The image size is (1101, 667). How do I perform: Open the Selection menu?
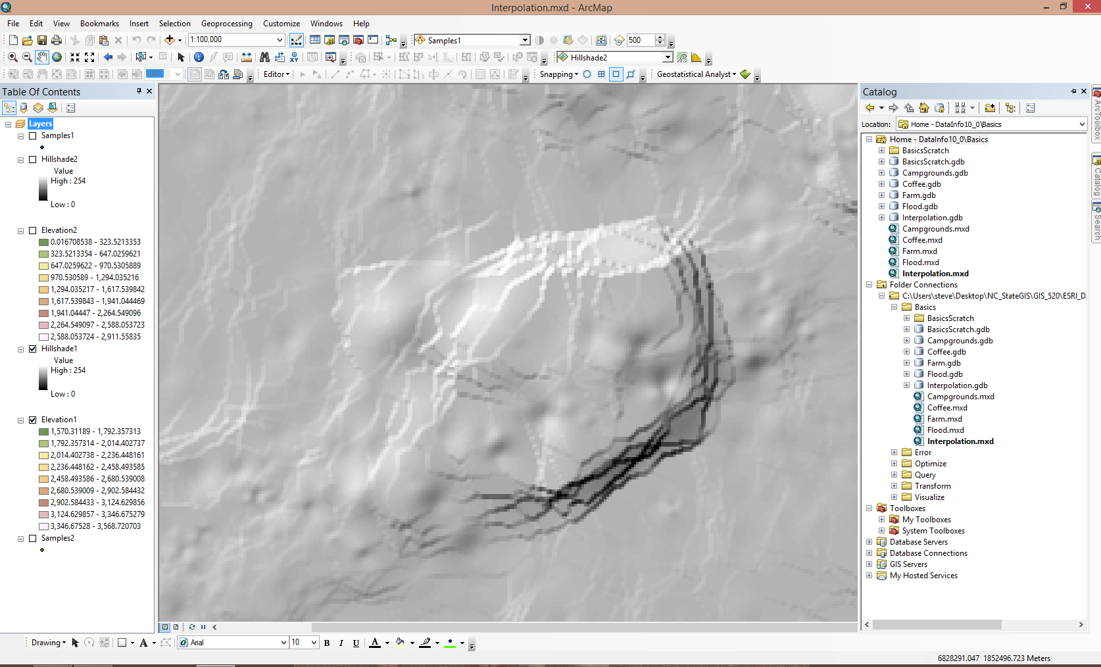point(175,24)
